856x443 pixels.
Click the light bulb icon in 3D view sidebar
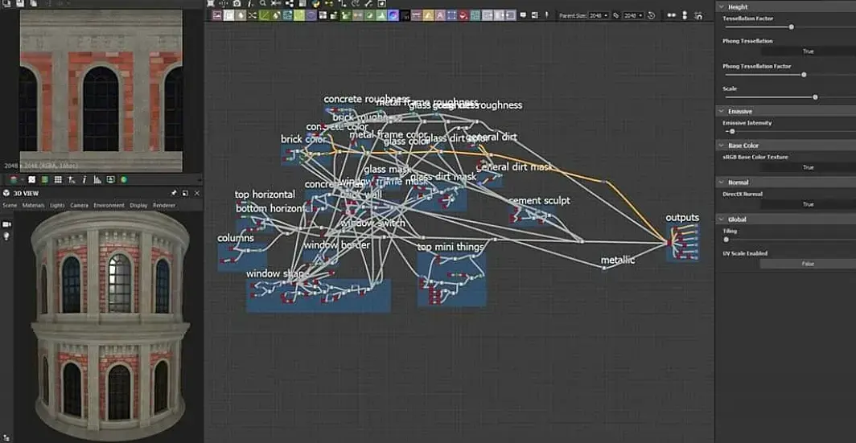click(6, 236)
